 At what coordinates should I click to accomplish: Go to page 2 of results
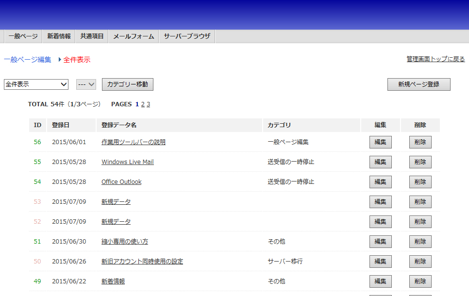pos(143,104)
